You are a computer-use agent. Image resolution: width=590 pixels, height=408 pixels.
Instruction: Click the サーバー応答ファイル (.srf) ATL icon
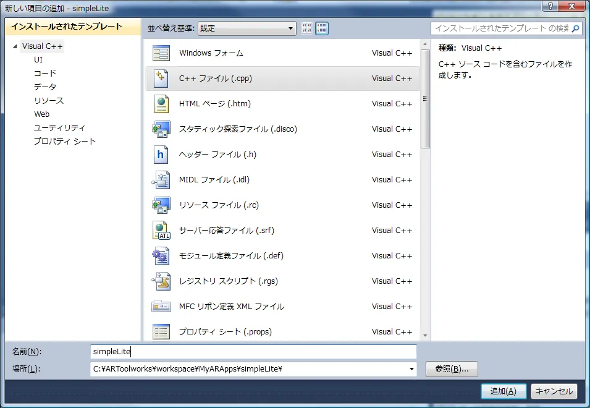[161, 231]
